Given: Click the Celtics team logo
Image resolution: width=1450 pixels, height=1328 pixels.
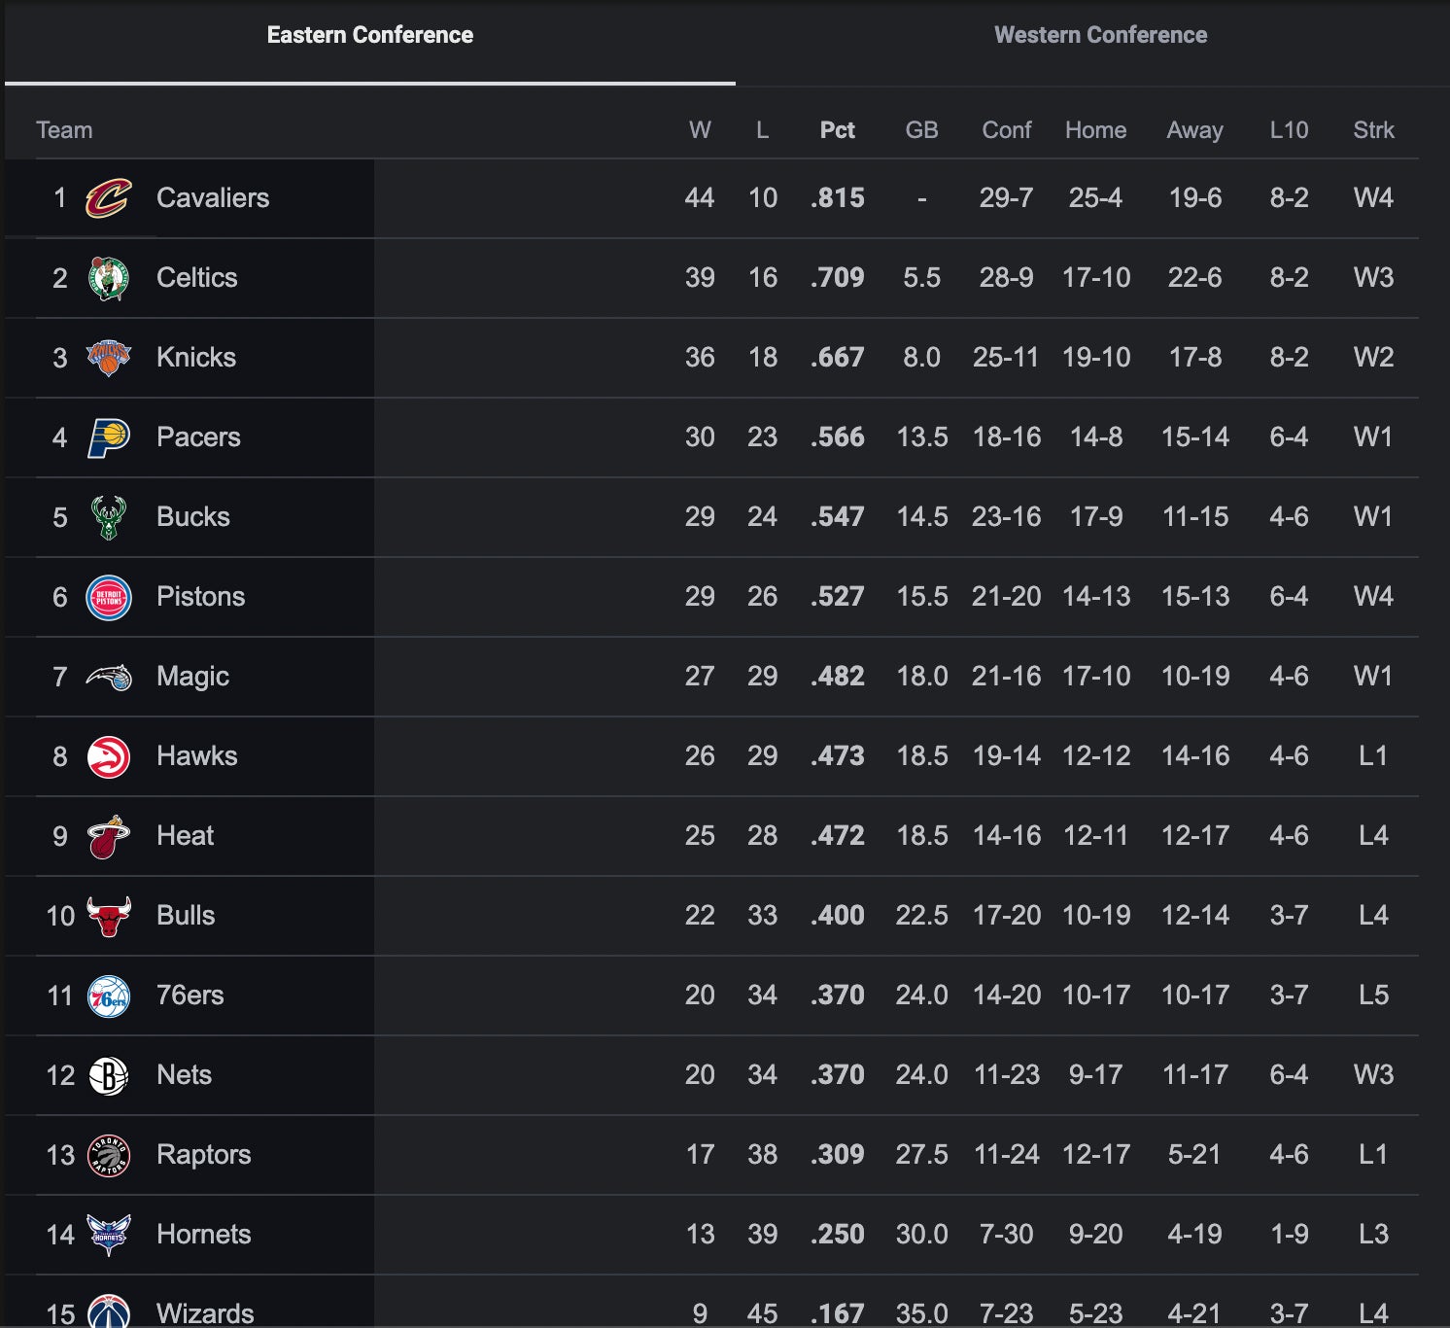Looking at the screenshot, I should [x=108, y=278].
